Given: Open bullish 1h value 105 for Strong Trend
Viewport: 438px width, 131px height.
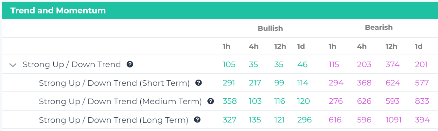Looking at the screenshot, I should pos(229,65).
